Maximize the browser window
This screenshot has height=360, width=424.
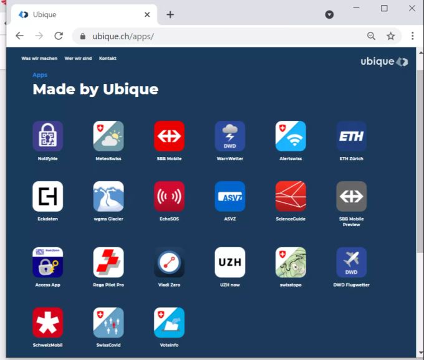click(x=384, y=8)
